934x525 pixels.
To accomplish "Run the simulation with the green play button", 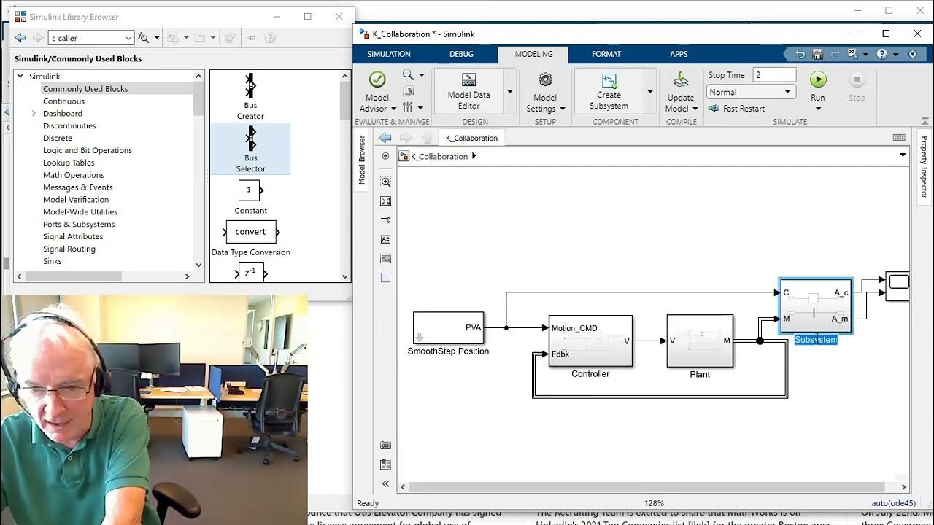I will tap(818, 79).
